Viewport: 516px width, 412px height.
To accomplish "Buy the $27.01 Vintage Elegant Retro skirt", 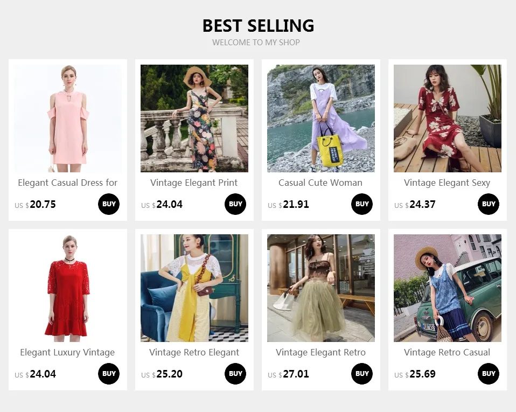I will tap(362, 374).
